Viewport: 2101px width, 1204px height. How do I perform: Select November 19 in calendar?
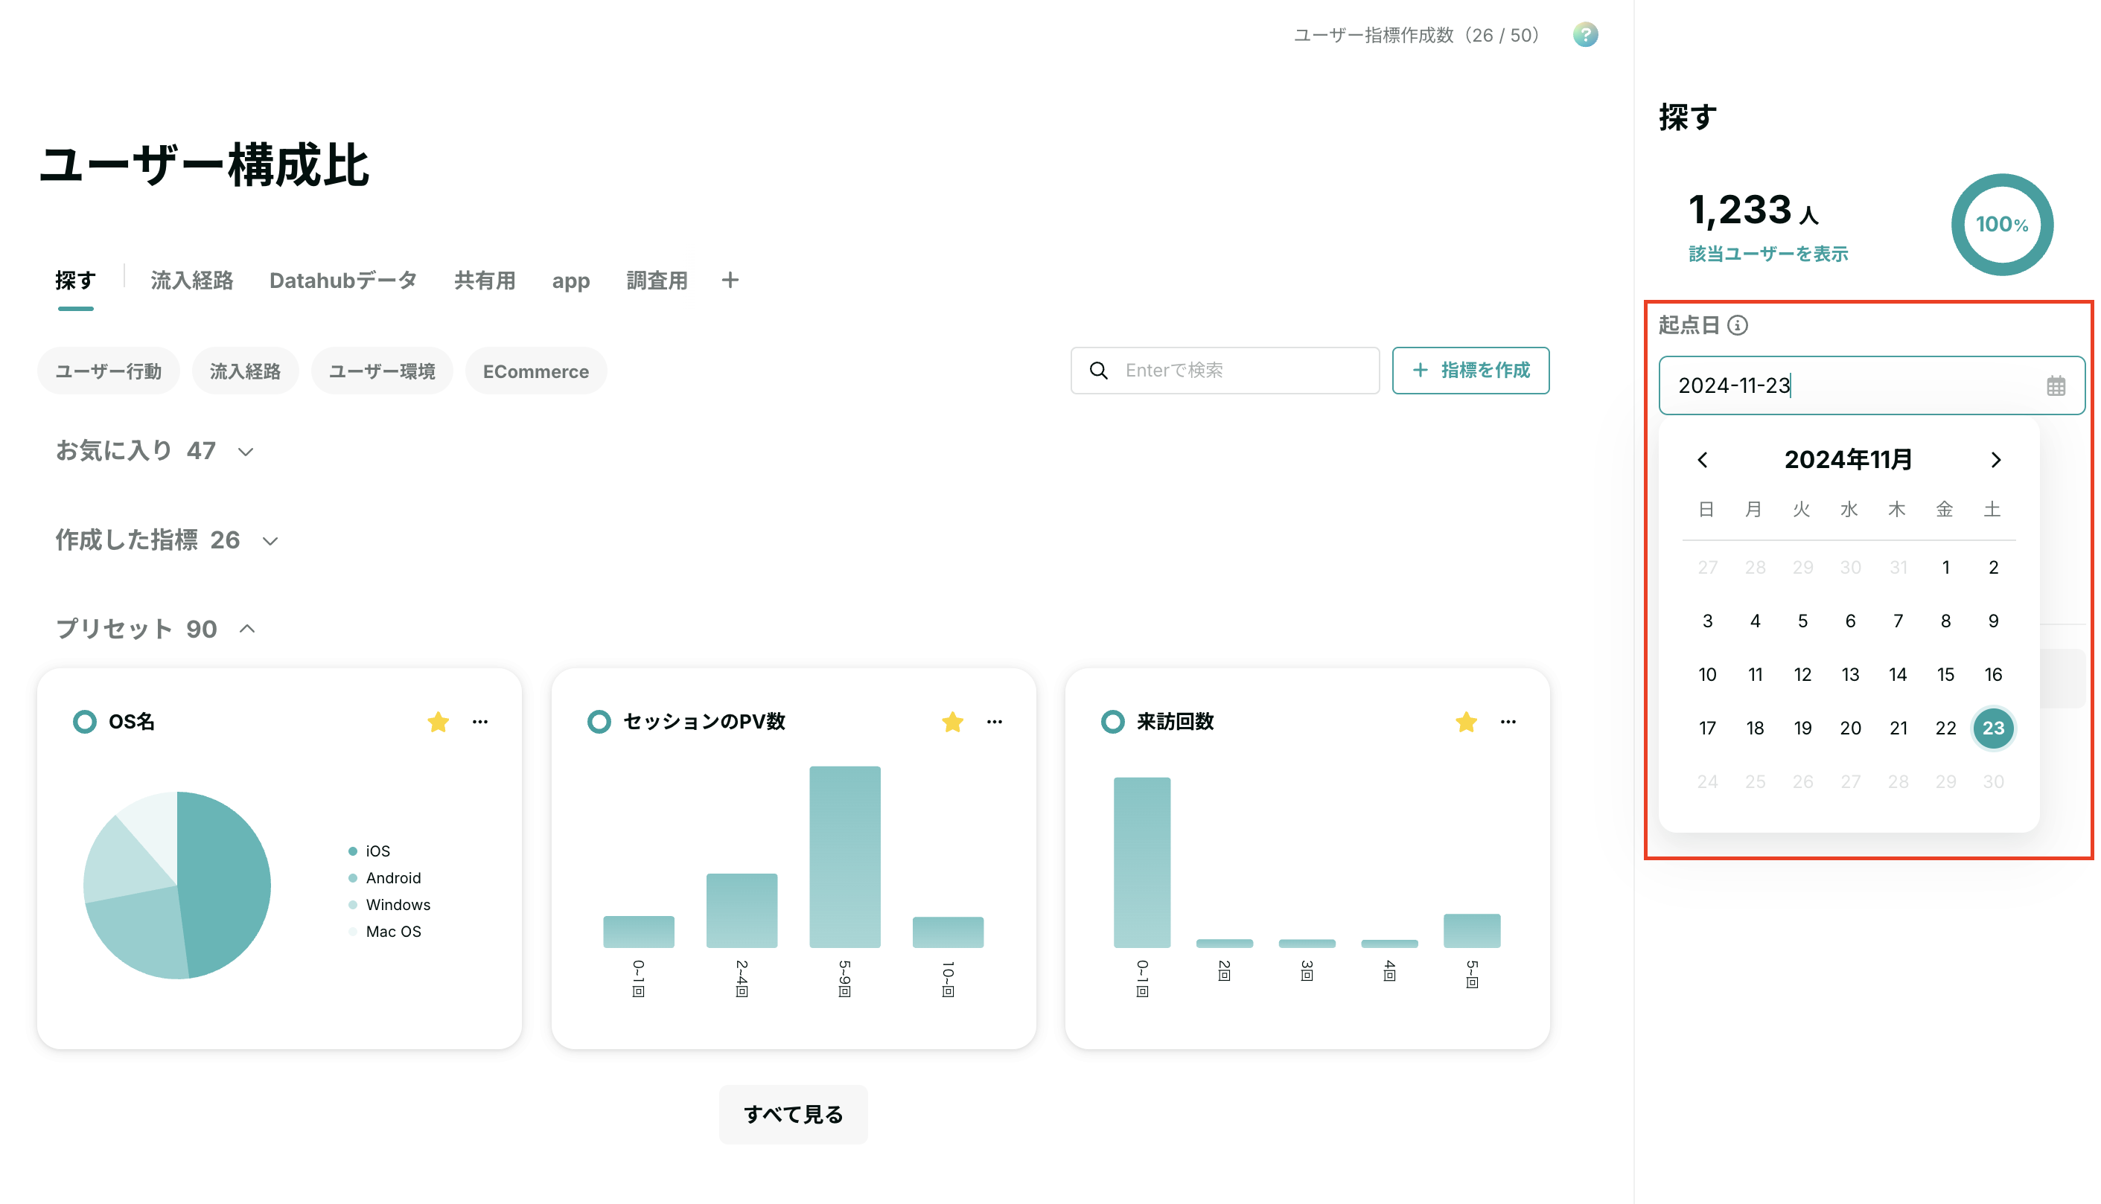1802,729
